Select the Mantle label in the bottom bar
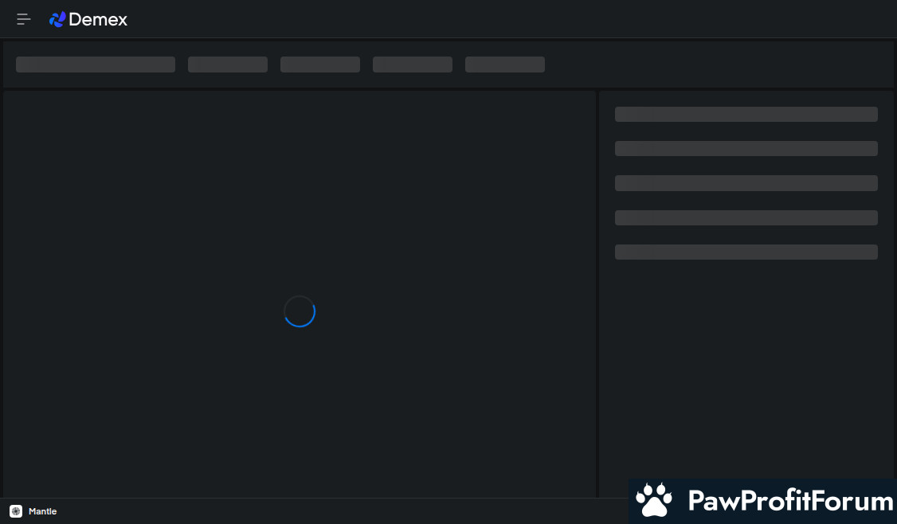The height and width of the screenshot is (524, 897). click(42, 511)
